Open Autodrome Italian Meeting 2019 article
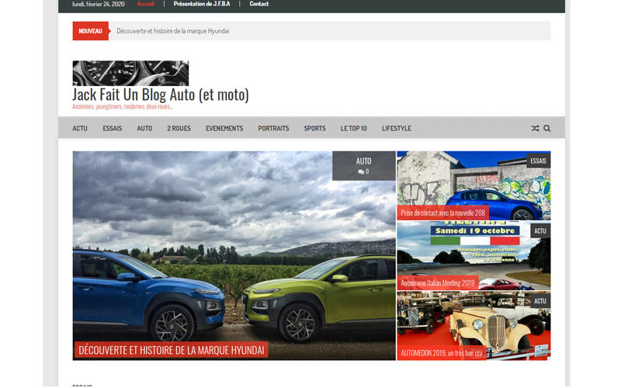 [438, 282]
